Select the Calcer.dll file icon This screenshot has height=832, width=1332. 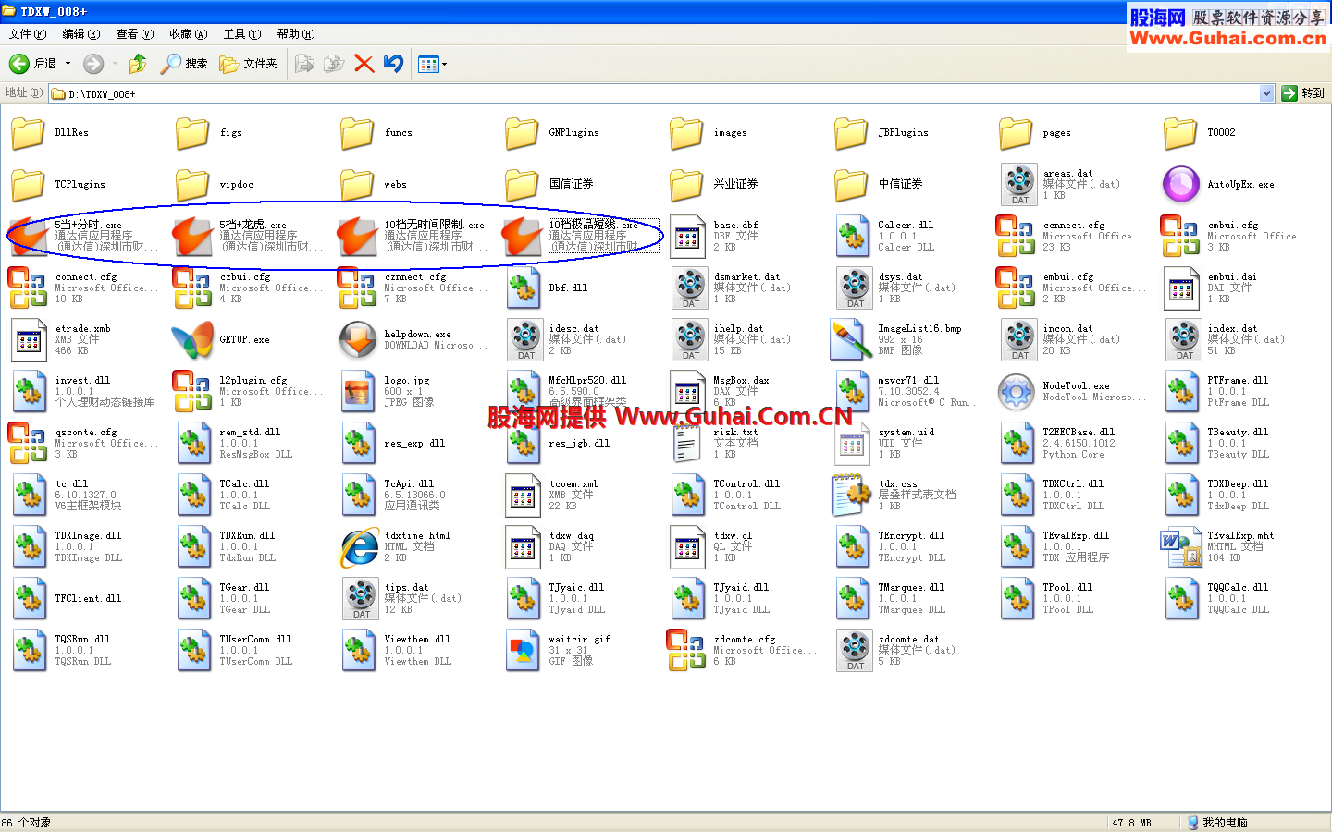[x=851, y=237]
